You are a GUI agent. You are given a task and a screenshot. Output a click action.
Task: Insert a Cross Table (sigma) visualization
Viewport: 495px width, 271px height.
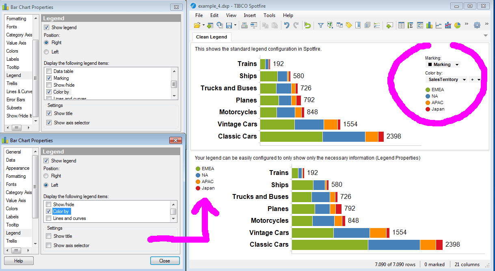[411, 25]
